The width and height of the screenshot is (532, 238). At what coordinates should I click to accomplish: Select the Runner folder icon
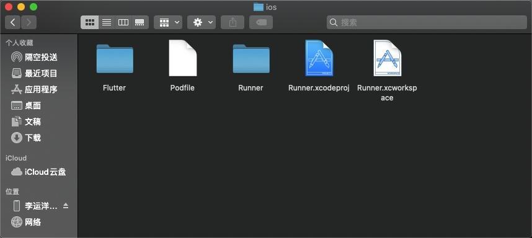(x=251, y=59)
